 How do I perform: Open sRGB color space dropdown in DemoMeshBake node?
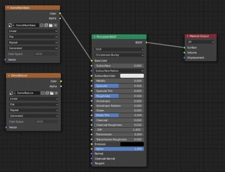[46, 54]
